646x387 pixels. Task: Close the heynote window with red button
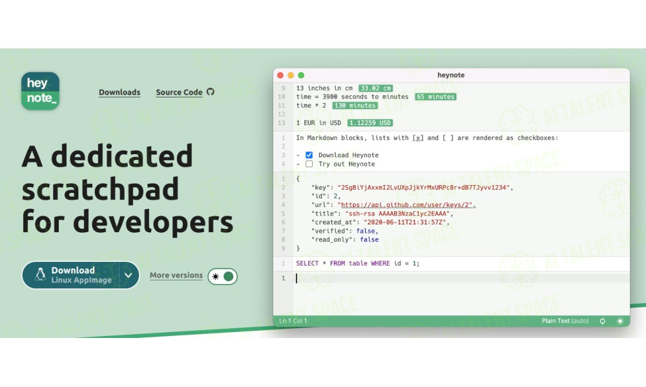(280, 75)
